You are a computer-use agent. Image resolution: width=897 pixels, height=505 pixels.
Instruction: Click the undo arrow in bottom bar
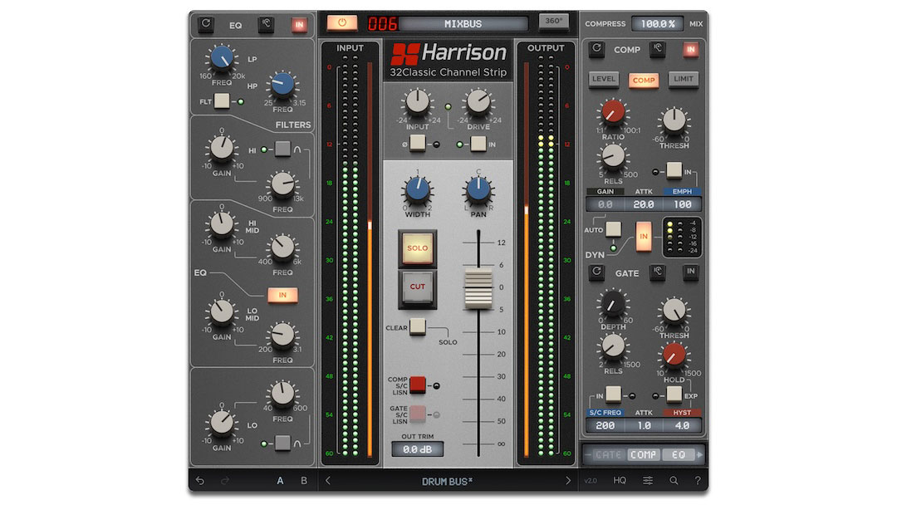199,480
